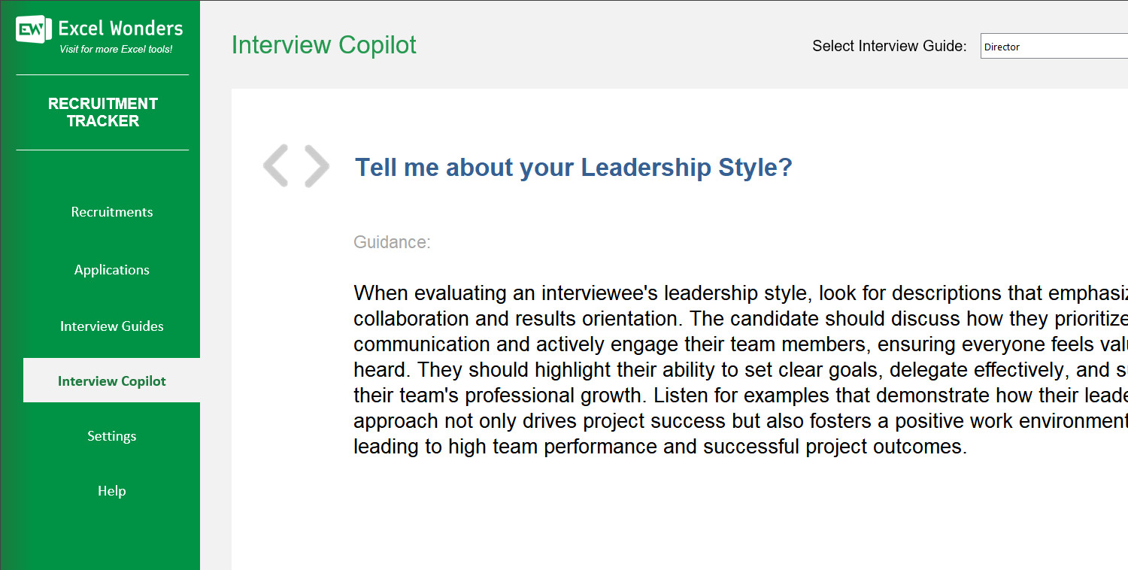Click the gray 'Guidance:' label

click(x=392, y=242)
